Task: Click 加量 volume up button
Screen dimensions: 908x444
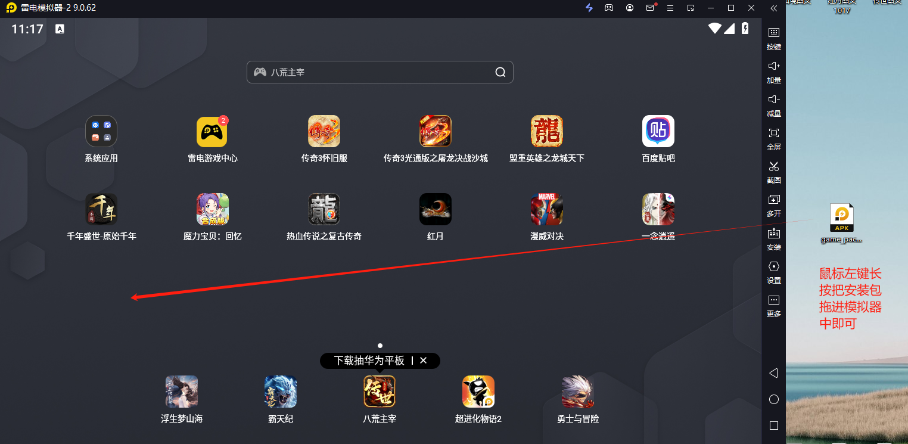Action: (774, 72)
